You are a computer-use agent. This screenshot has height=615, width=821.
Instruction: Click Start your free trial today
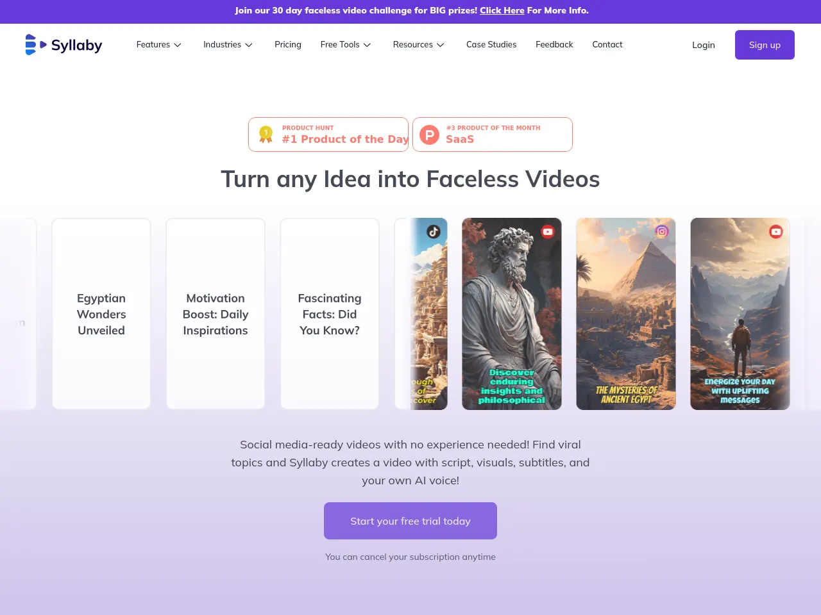coord(410,521)
